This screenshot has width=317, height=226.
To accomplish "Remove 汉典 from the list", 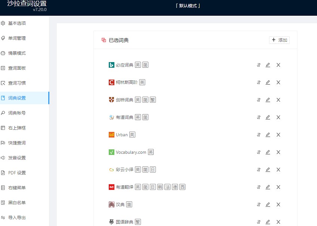I will coord(278,205).
